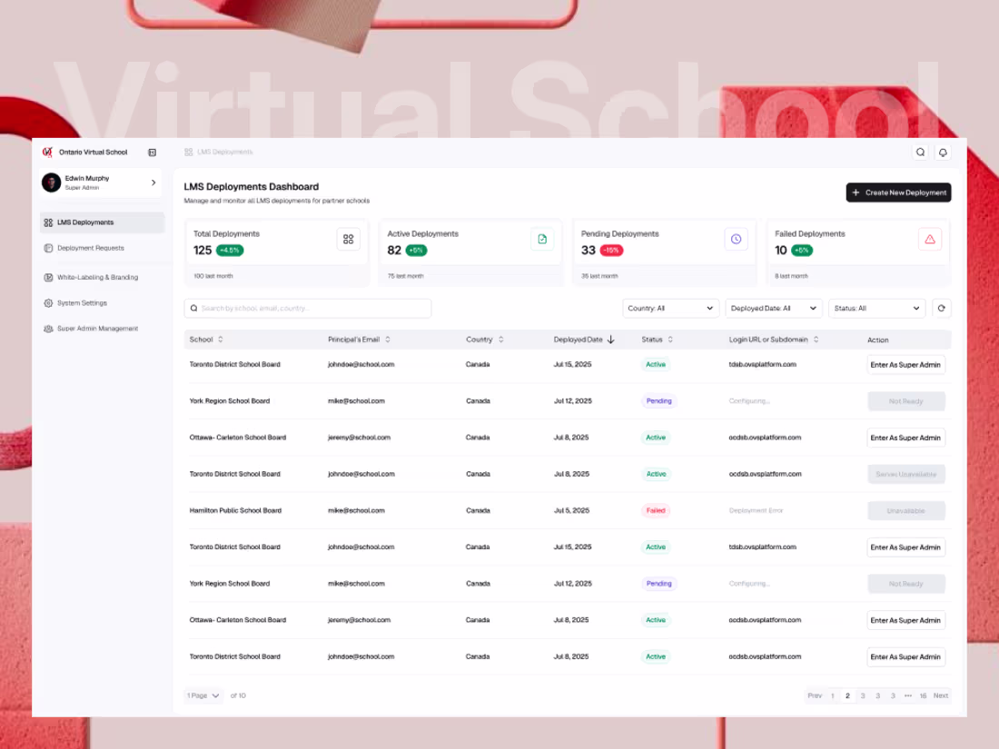Open the Deployed Date: All dropdown
The image size is (999, 749).
click(773, 308)
